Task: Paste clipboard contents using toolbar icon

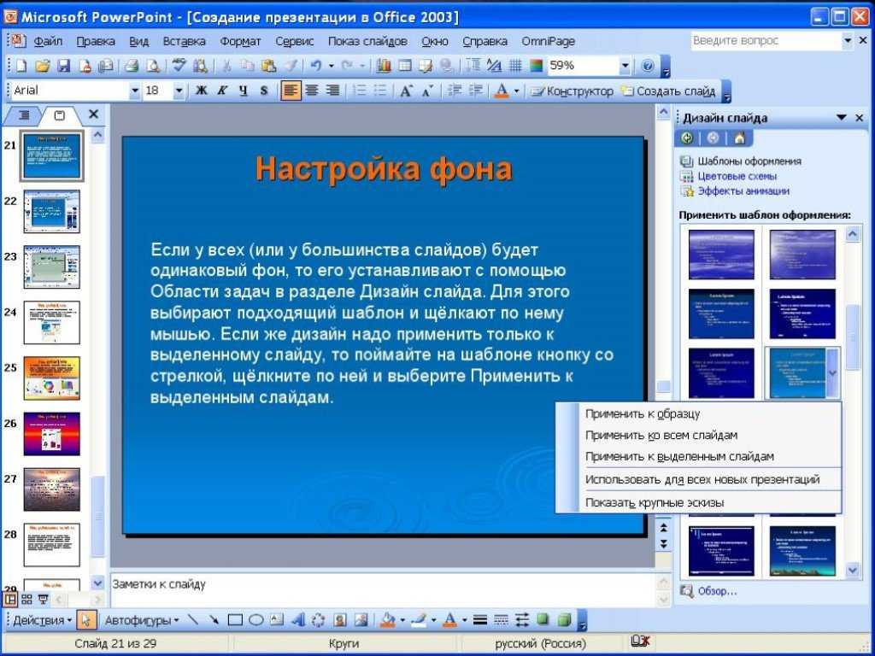Action: point(268,67)
